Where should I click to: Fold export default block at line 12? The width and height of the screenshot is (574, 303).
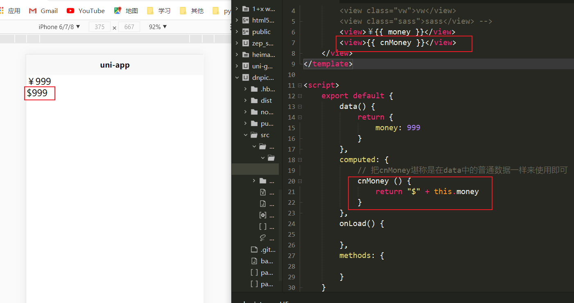tap(300, 96)
